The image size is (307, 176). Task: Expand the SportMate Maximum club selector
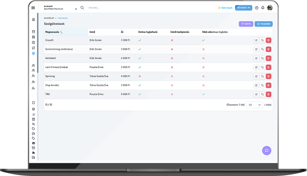tap(60, 8)
